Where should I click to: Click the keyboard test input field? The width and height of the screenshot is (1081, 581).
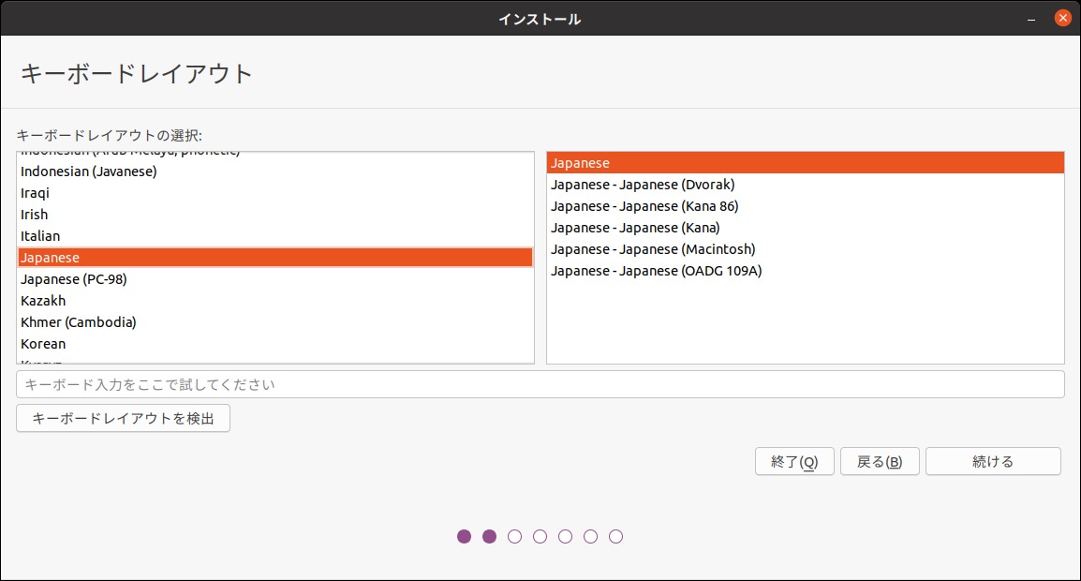540,384
